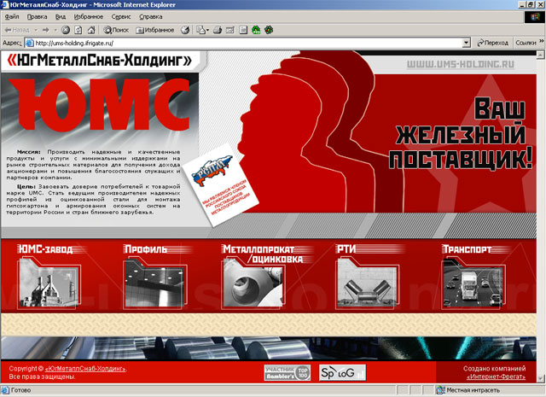Click the Media/History globe icon
This screenshot has width=546, height=397.
[185, 30]
